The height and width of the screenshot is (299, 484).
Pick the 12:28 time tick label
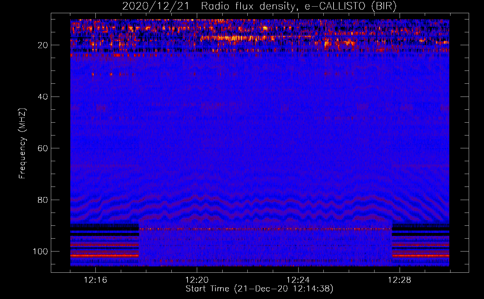[x=400, y=280]
